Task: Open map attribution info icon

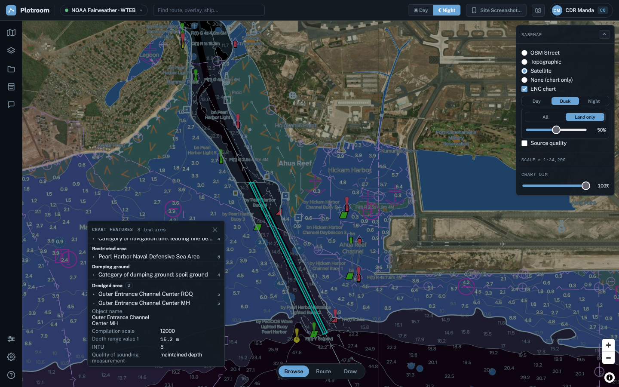Action: click(609, 378)
